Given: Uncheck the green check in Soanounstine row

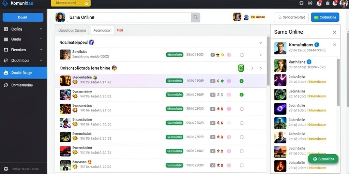Looking at the screenshot, I should (x=242, y=95).
